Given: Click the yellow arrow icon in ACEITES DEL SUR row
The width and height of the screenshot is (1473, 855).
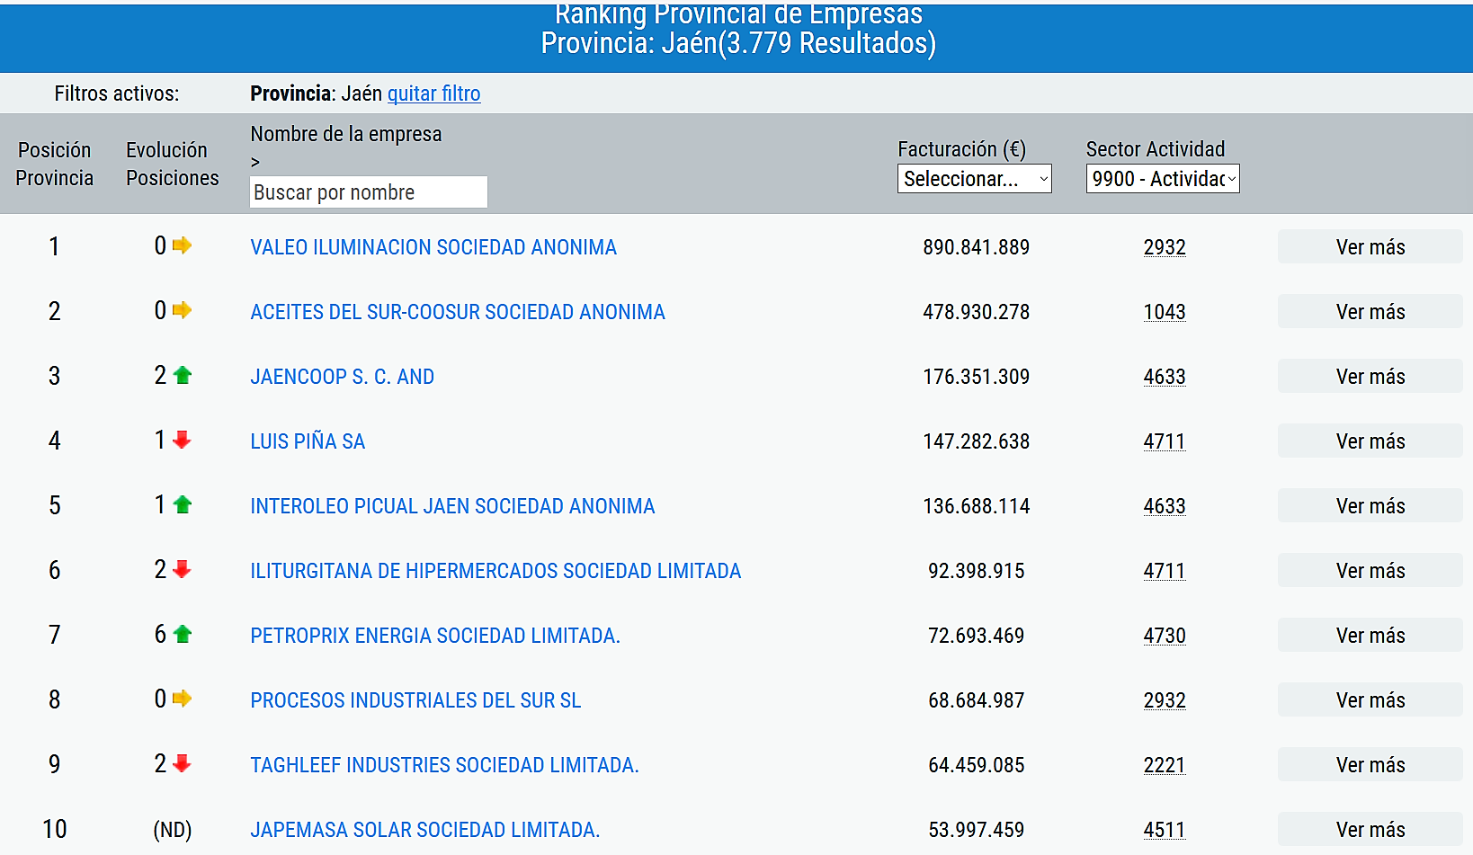Looking at the screenshot, I should 183,310.
